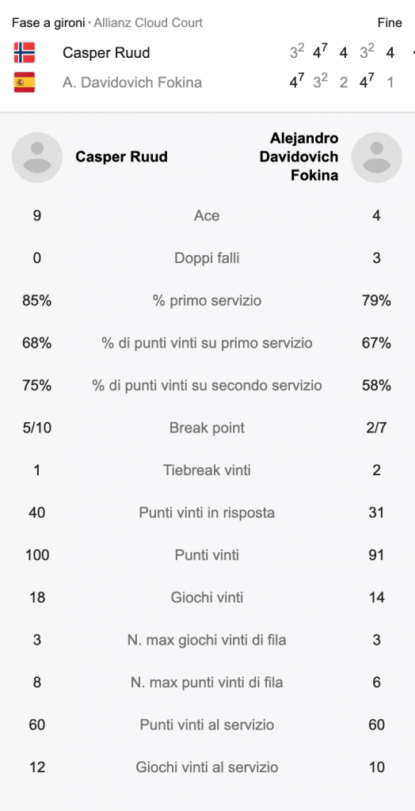The image size is (415, 811).
Task: Open Alejandro Davidovich Fokina's avatar placeholder
Action: (x=377, y=158)
